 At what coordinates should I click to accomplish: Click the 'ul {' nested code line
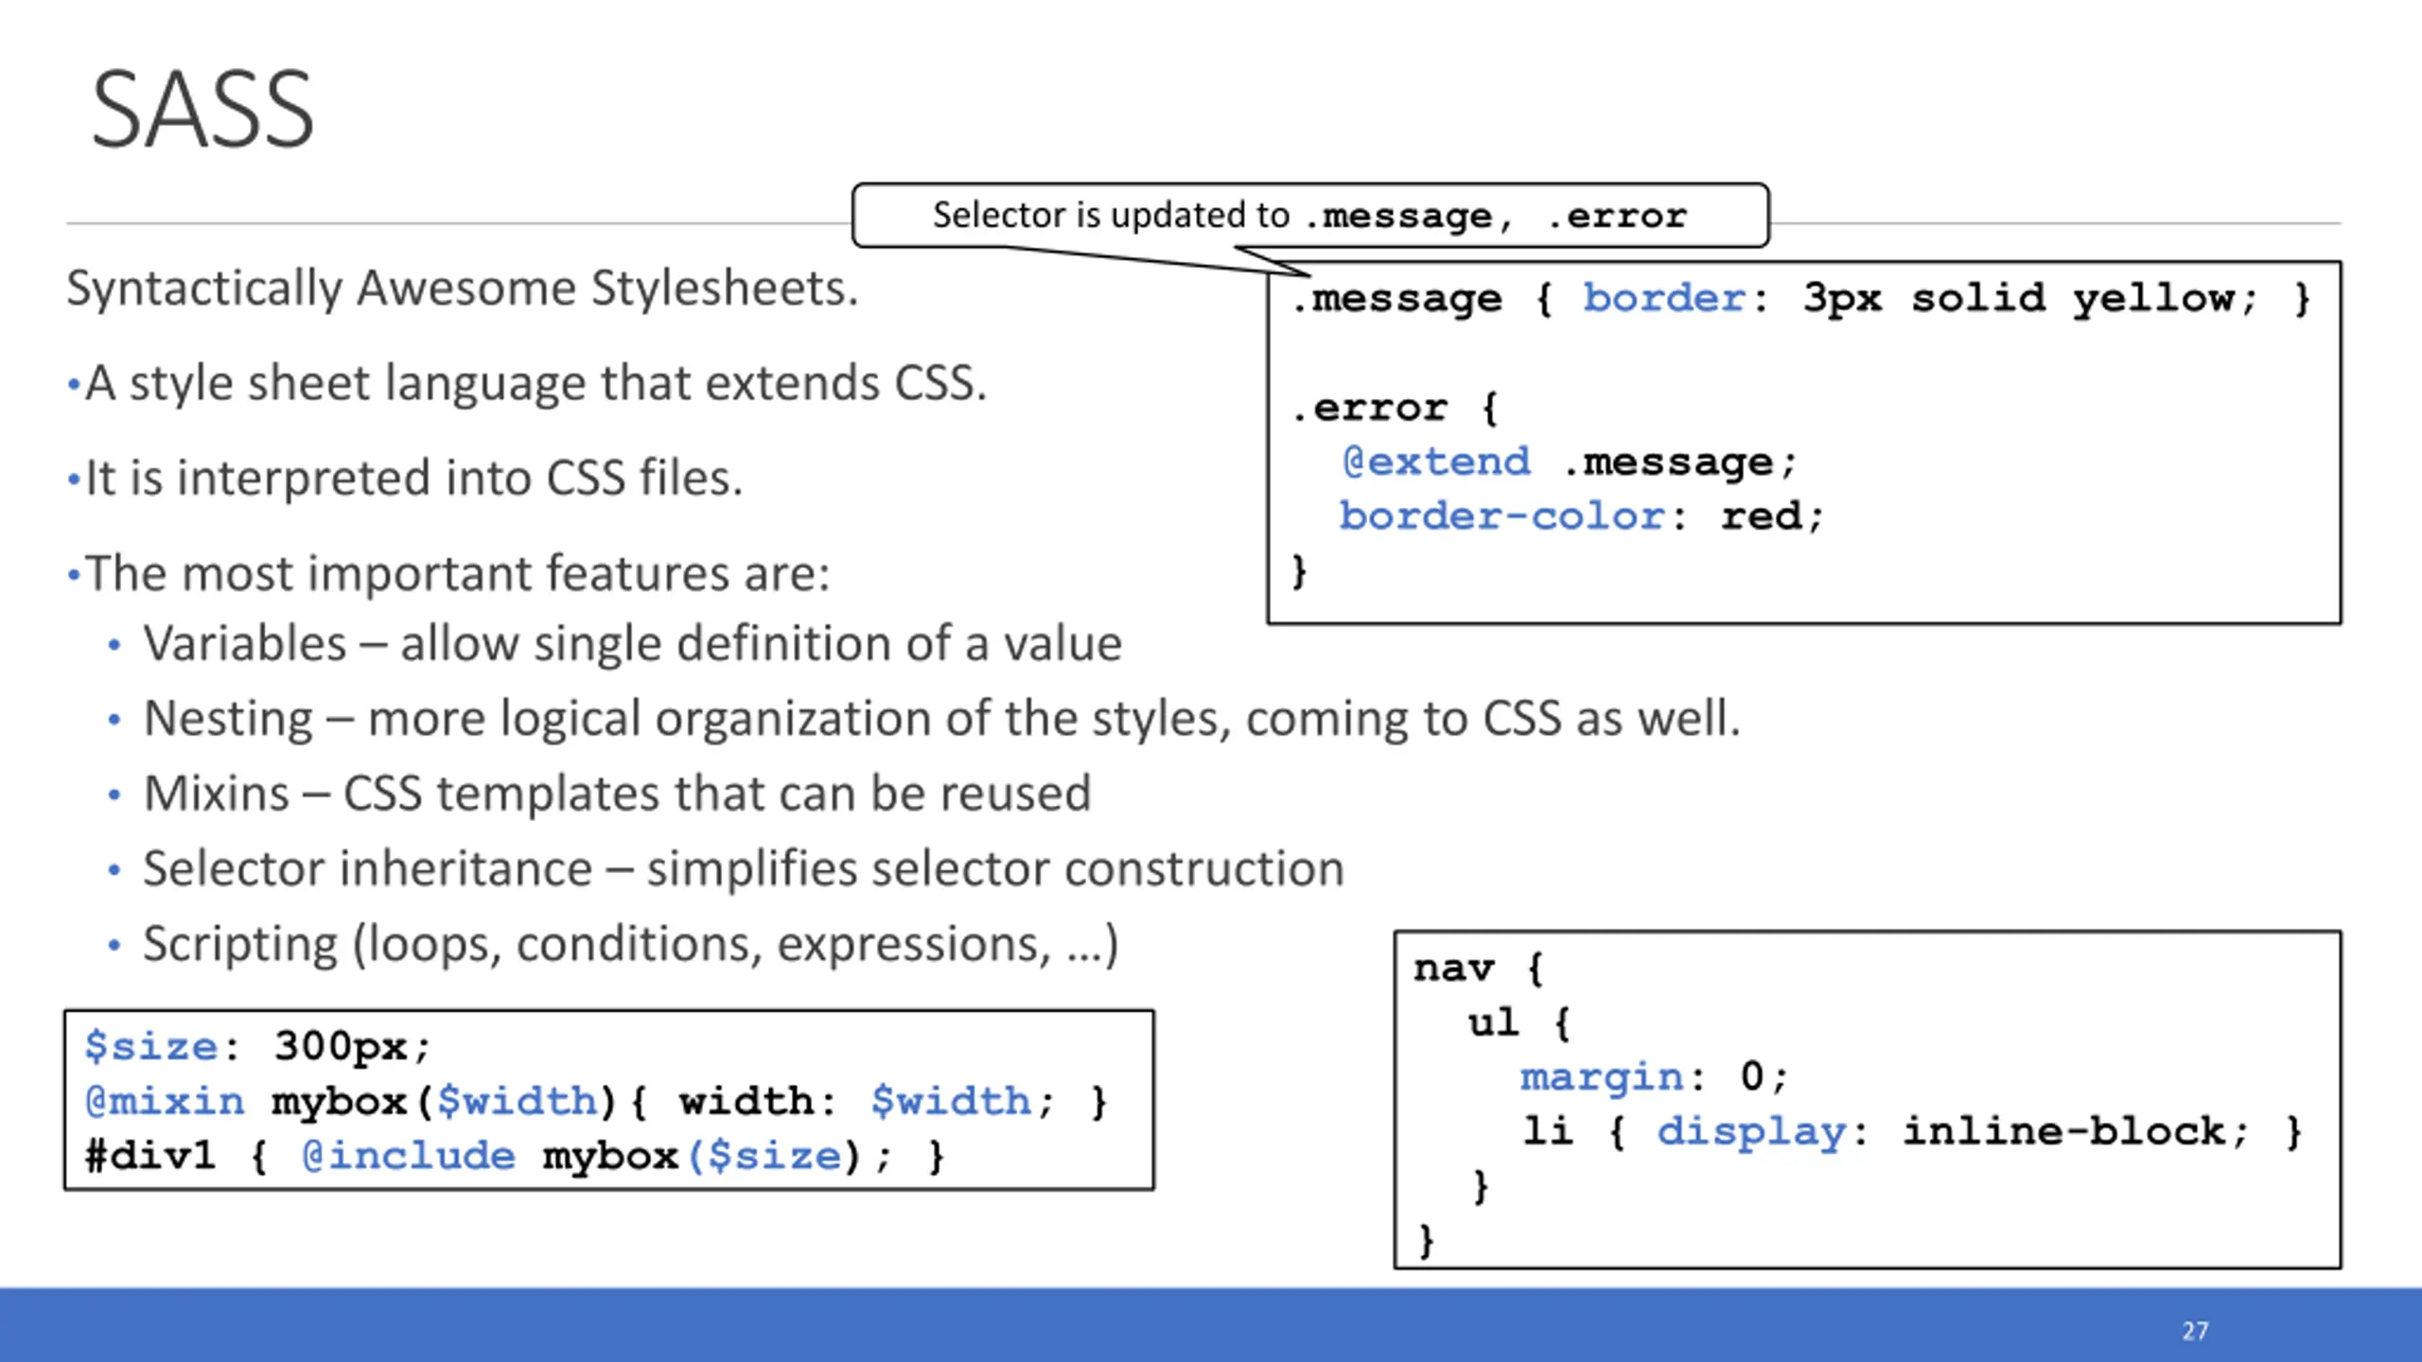click(1519, 1023)
